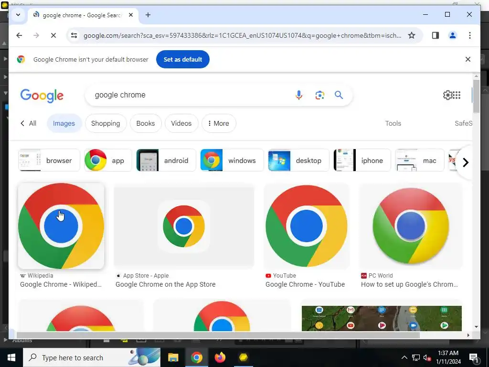Open the Google apps grid icon

pos(457,95)
